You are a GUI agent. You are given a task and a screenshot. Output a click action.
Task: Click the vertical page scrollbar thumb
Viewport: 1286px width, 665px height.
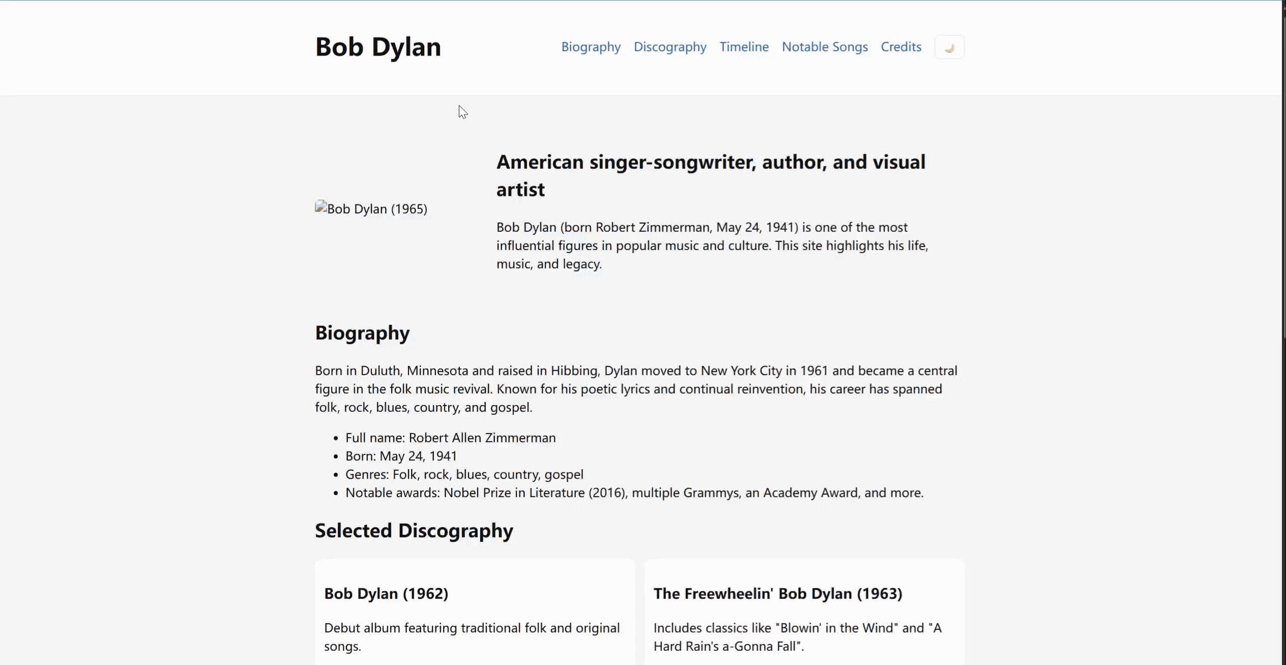(x=1283, y=178)
